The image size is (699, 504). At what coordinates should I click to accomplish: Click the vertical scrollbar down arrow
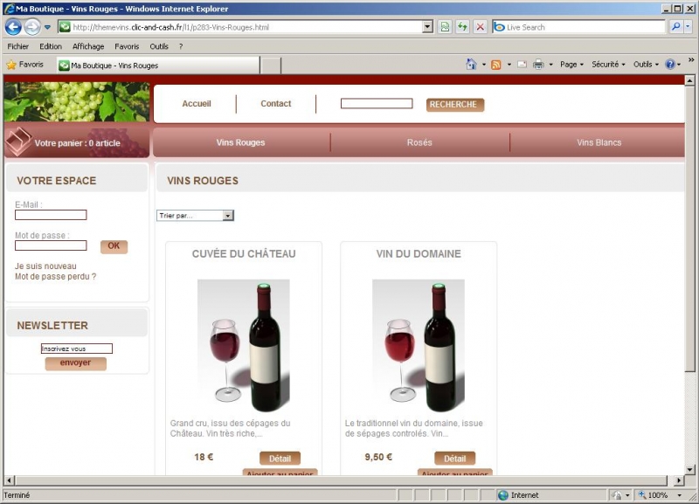coord(689,469)
